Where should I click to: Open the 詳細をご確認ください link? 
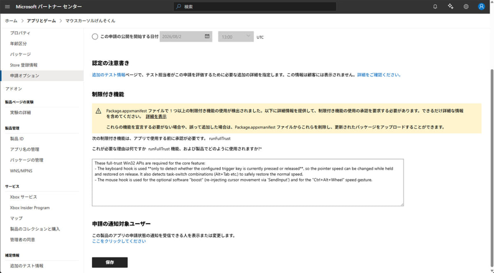(x=379, y=75)
